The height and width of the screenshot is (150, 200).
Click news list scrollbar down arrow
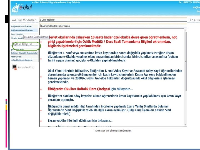pos(186,125)
